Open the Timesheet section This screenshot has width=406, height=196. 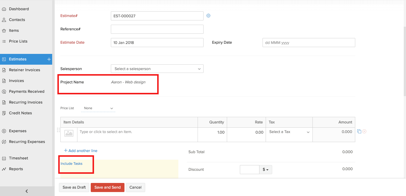(x=18, y=158)
